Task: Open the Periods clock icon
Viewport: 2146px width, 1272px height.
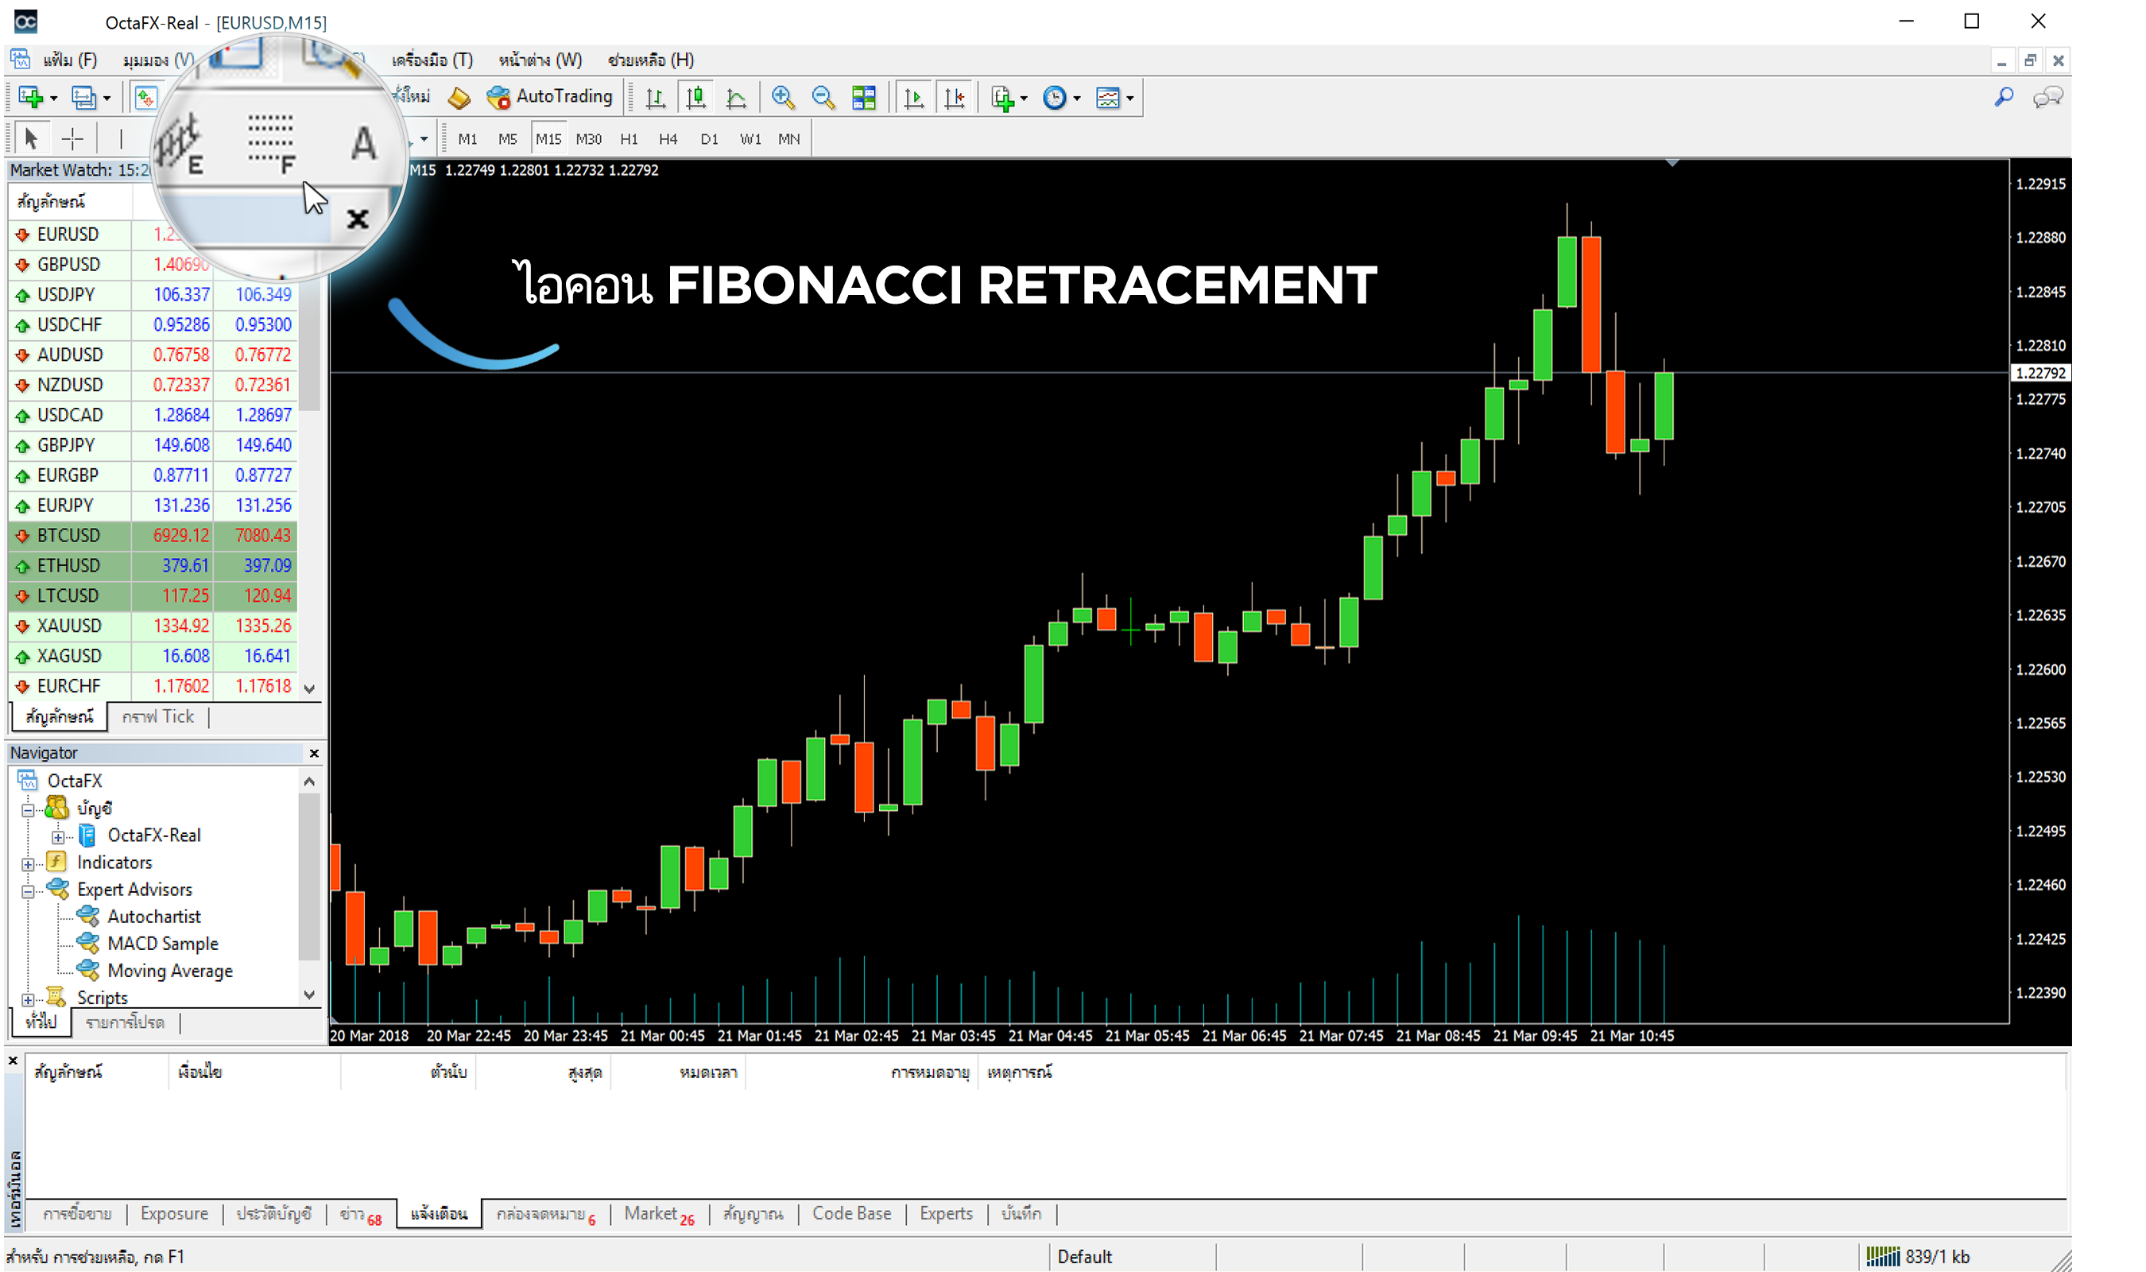Action: (1055, 98)
